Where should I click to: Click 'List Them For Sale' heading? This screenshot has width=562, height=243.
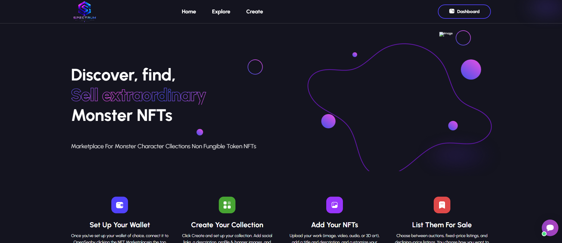coord(442,225)
